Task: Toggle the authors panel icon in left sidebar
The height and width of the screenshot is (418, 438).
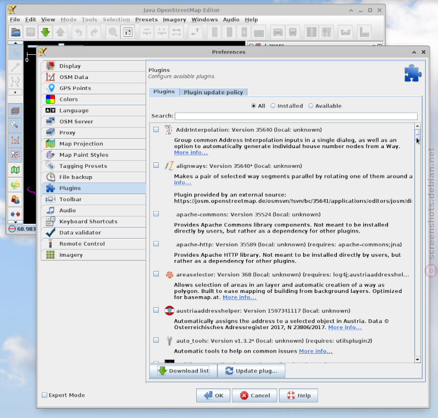Action: tap(15, 199)
